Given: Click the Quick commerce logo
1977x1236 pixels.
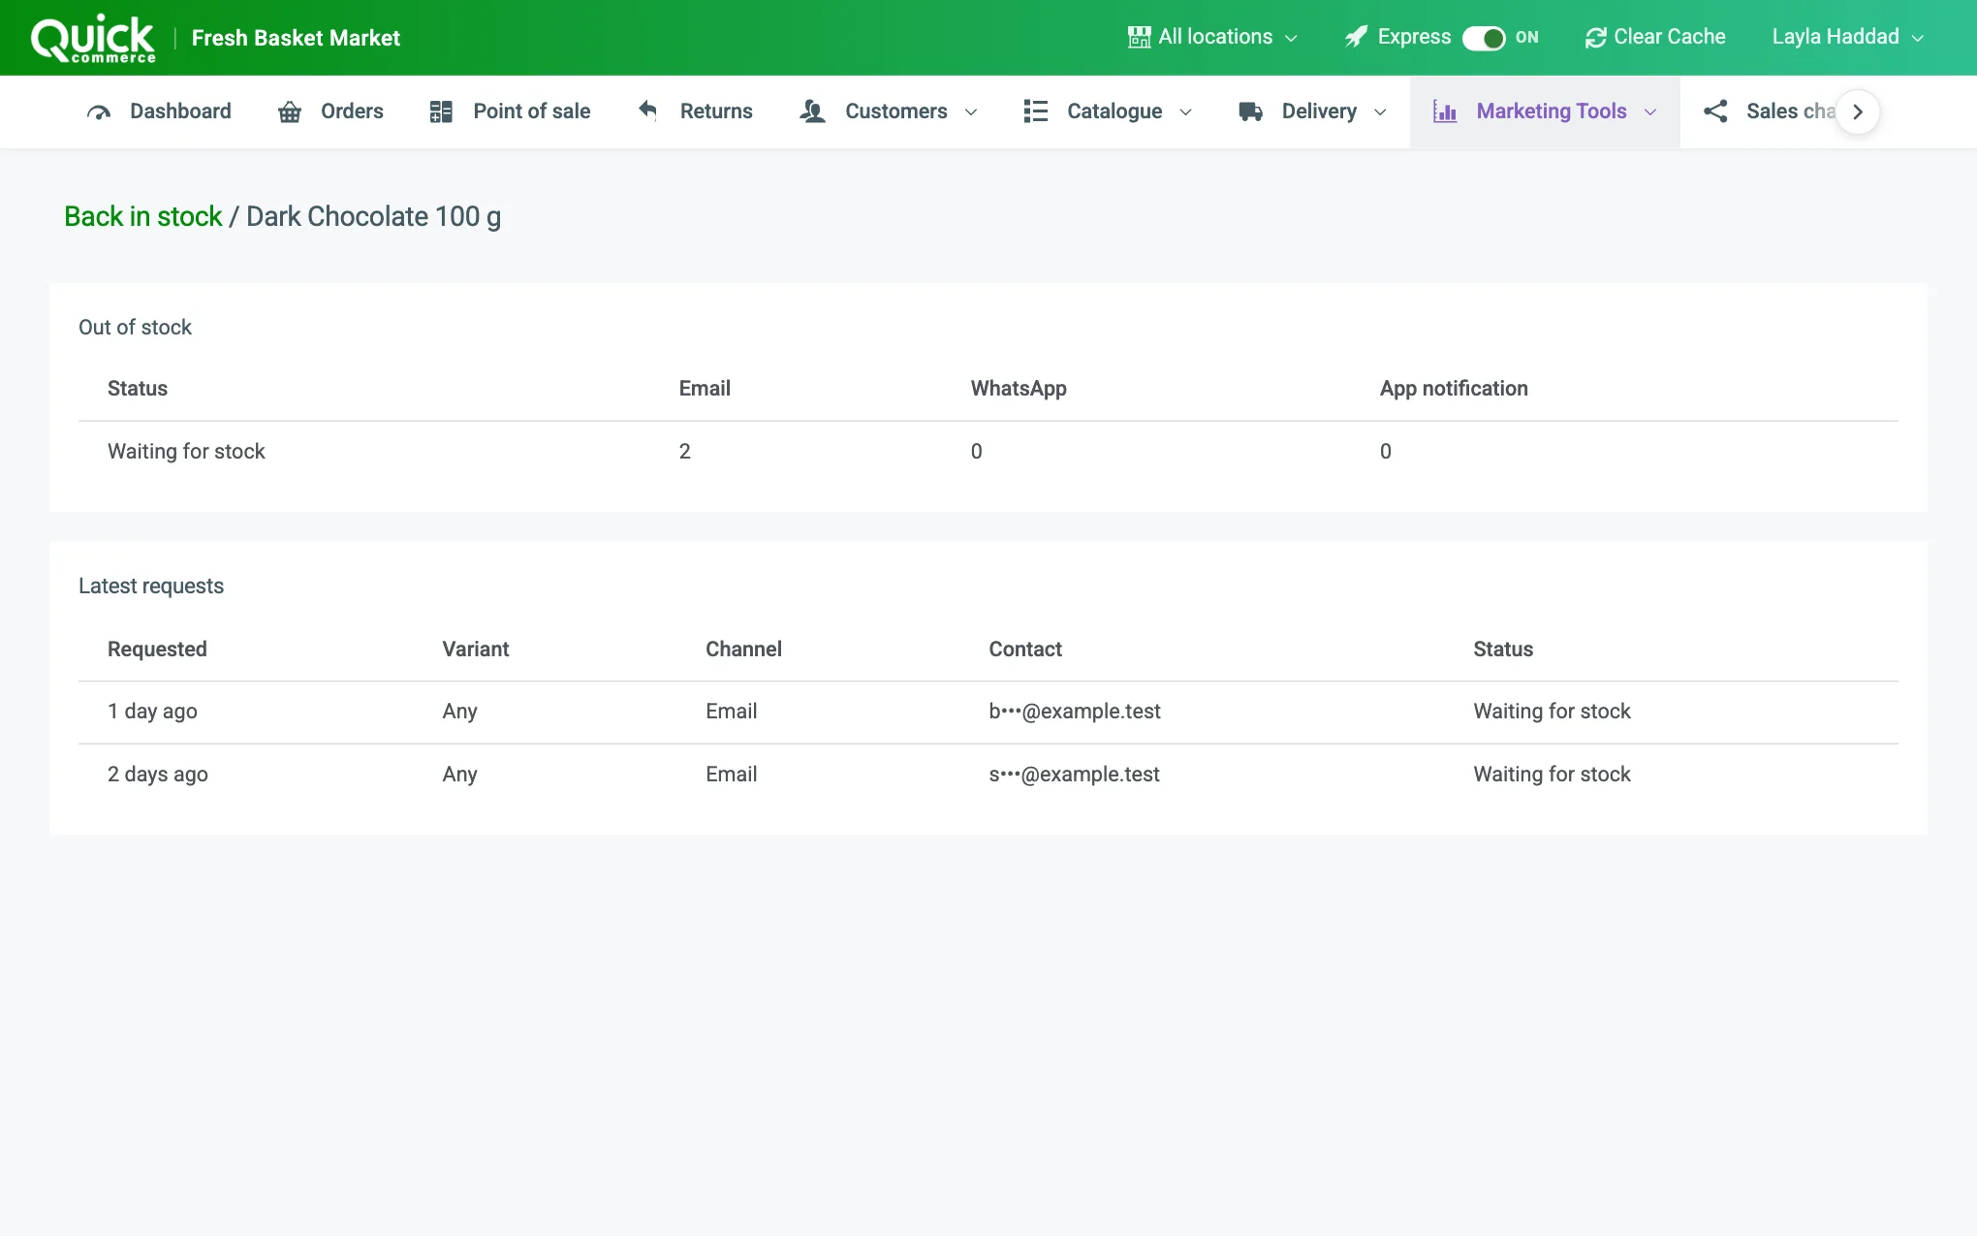Looking at the screenshot, I should pos(93,39).
